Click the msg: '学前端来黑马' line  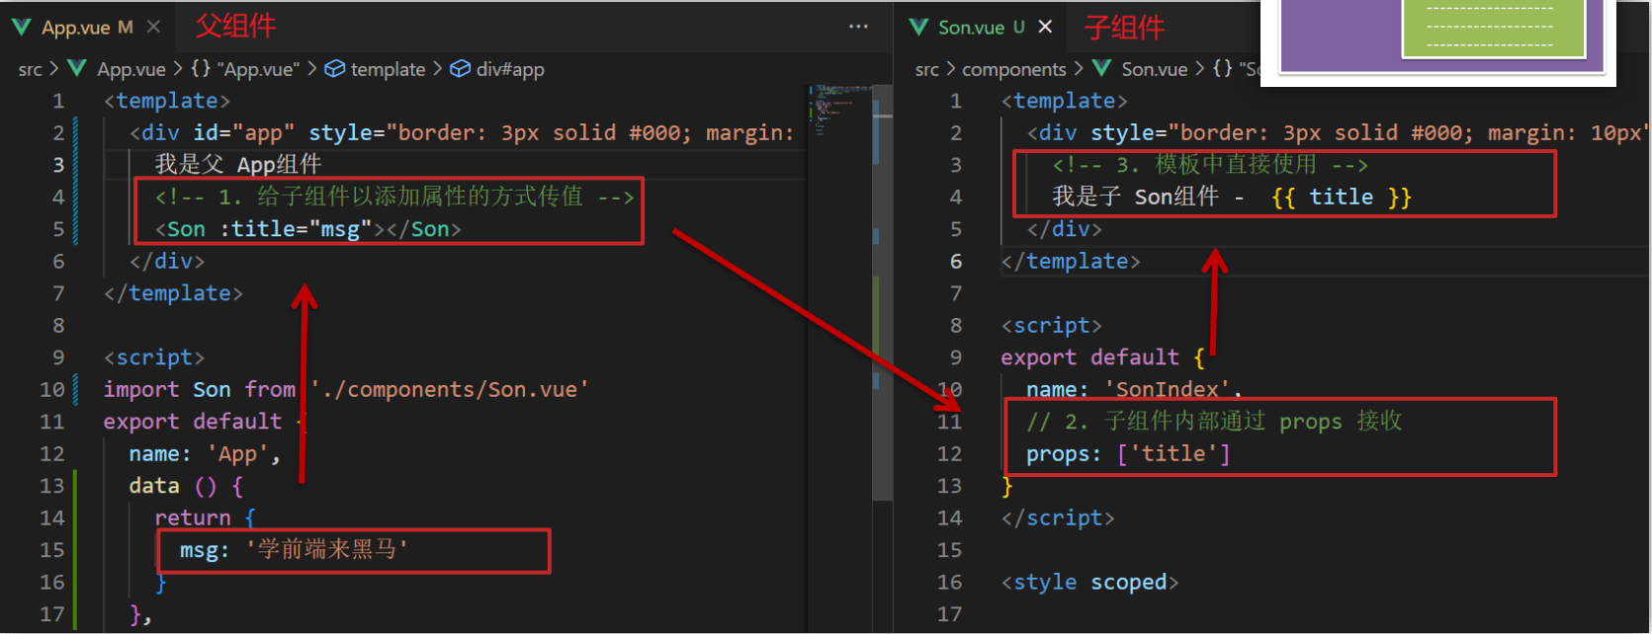pyautogui.click(x=294, y=550)
